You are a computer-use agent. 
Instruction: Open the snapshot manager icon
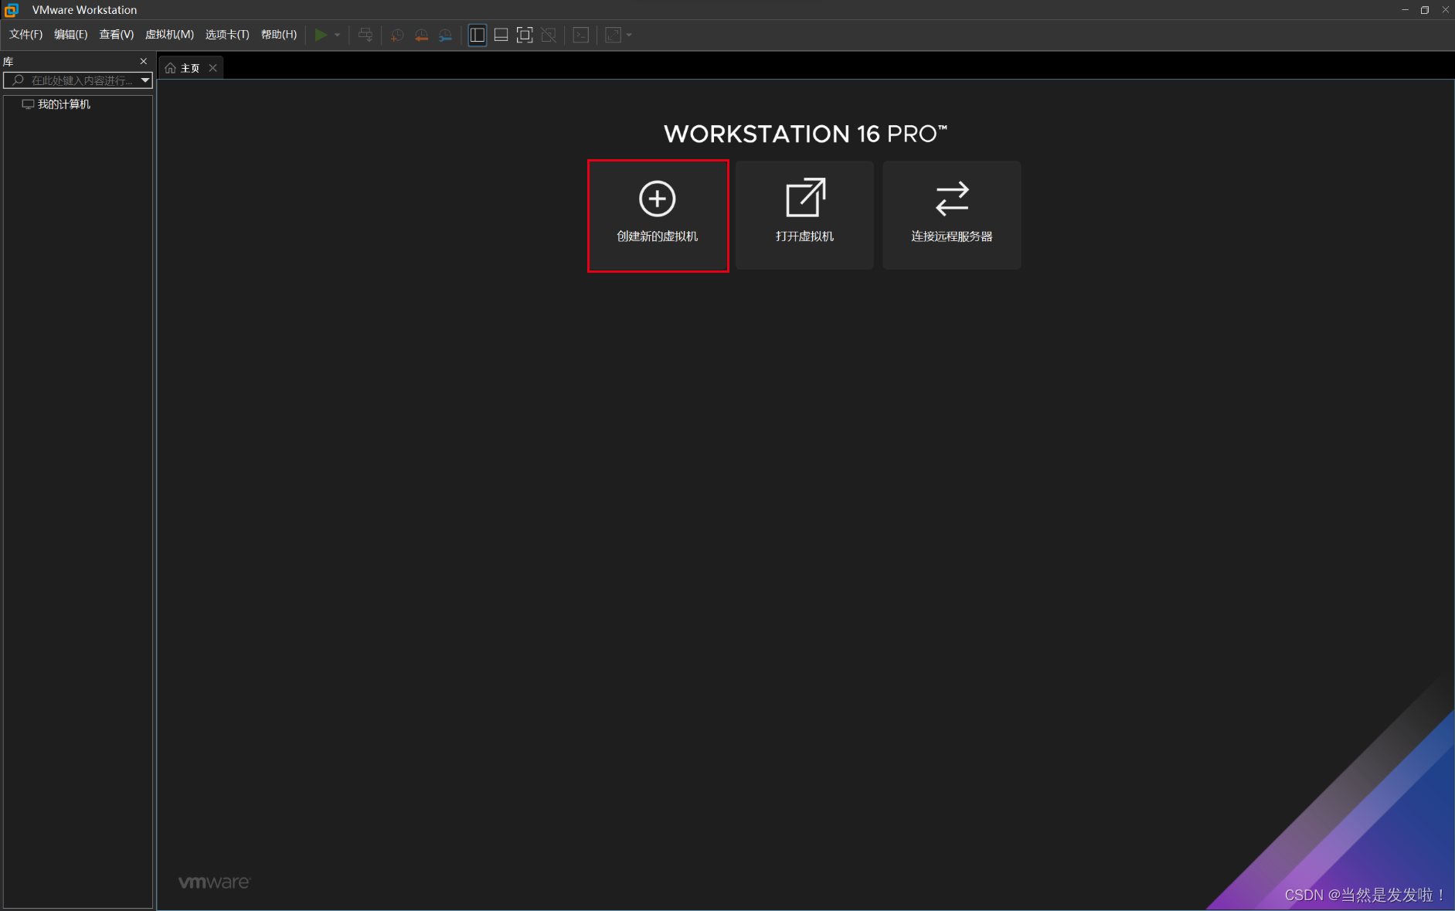[x=446, y=35]
